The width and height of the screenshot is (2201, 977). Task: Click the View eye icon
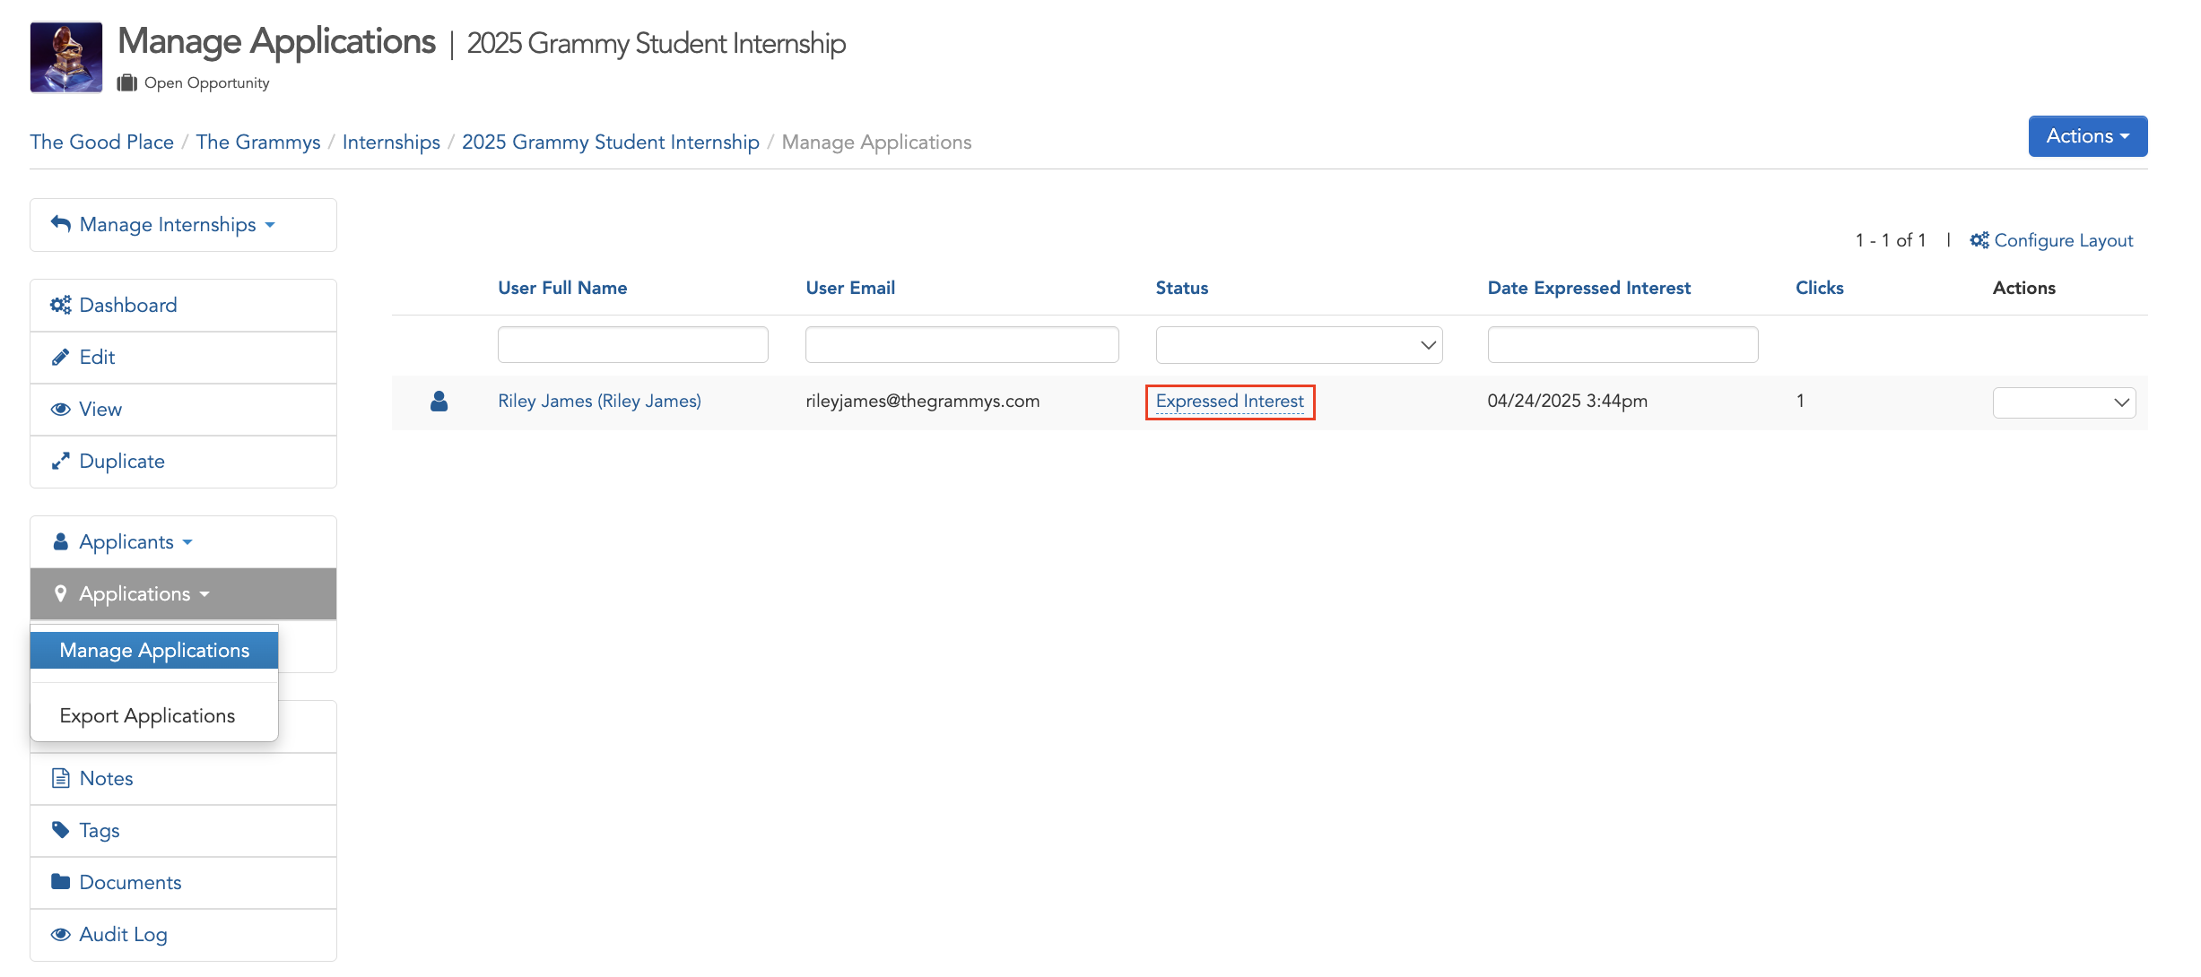click(x=60, y=409)
